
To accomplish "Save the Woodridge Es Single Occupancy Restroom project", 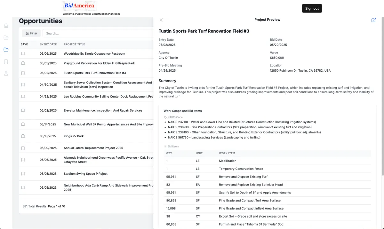I will point(23,54).
